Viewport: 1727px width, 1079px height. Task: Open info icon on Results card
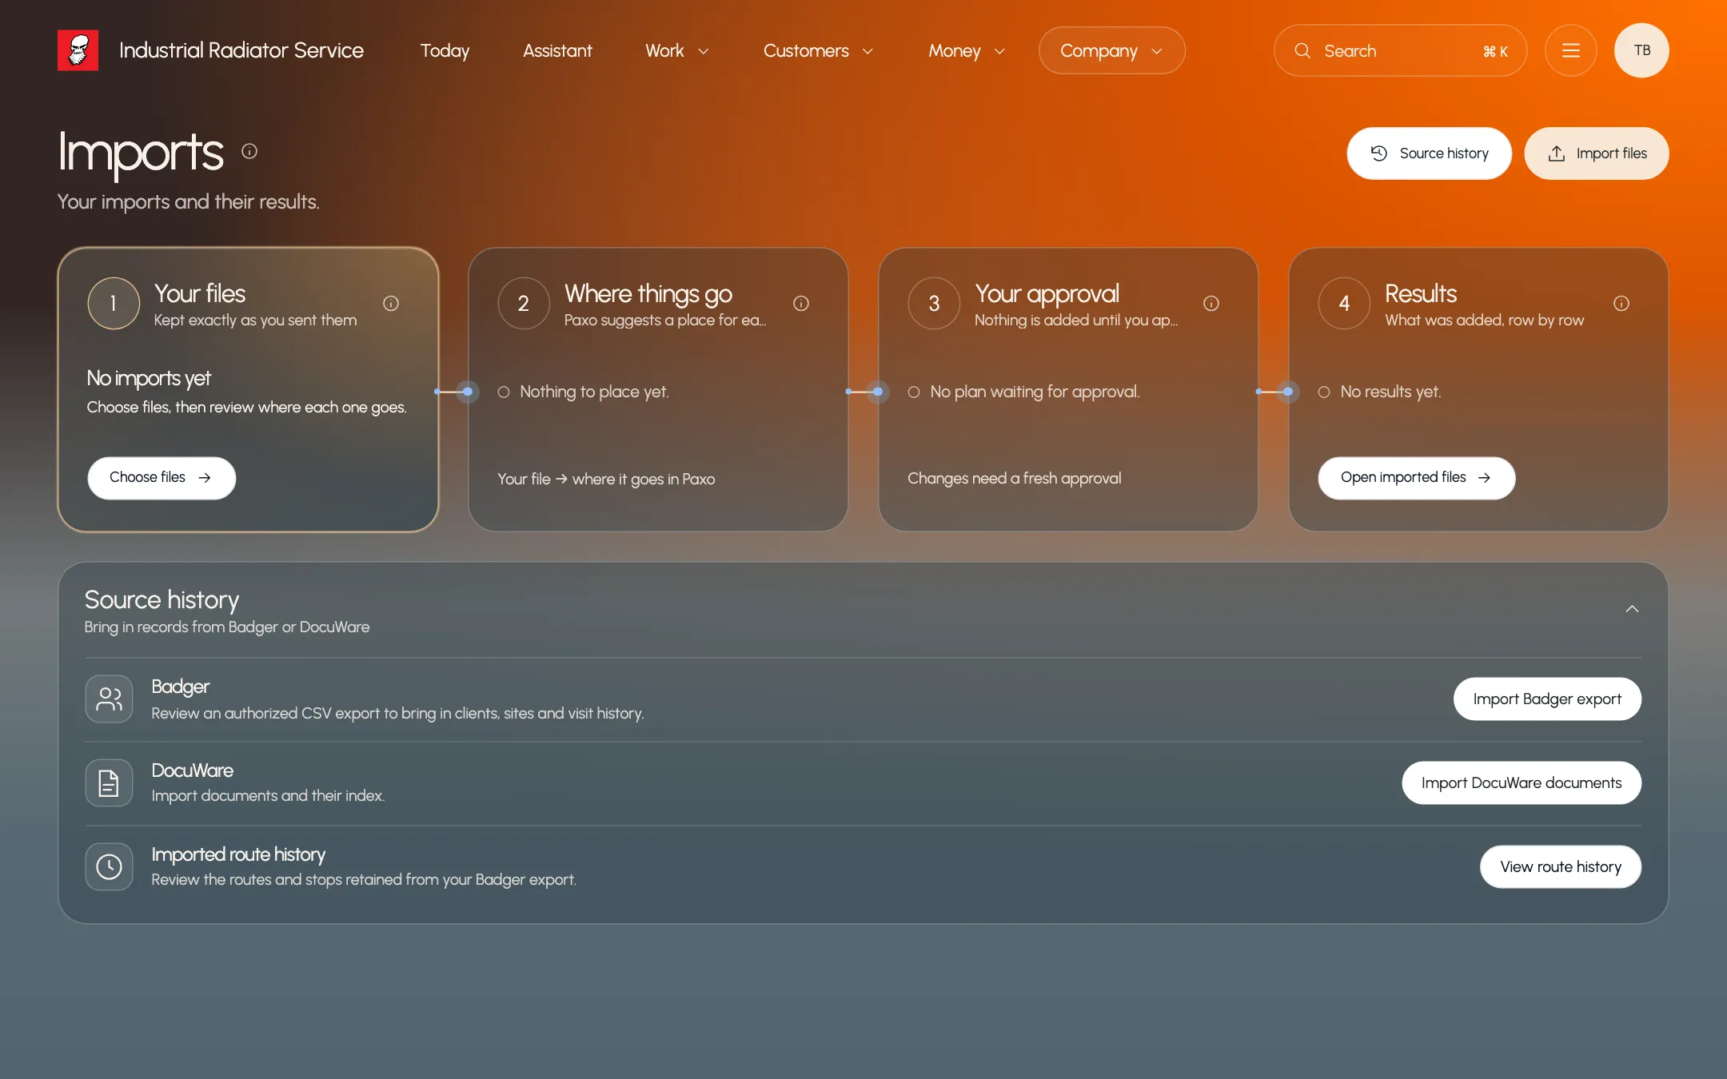(1621, 304)
